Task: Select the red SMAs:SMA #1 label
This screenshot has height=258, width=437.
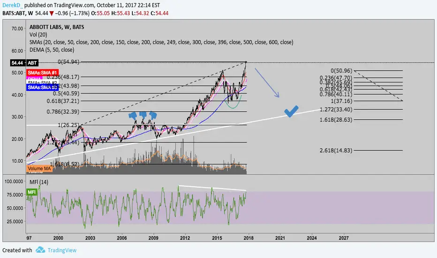Action: [42, 73]
